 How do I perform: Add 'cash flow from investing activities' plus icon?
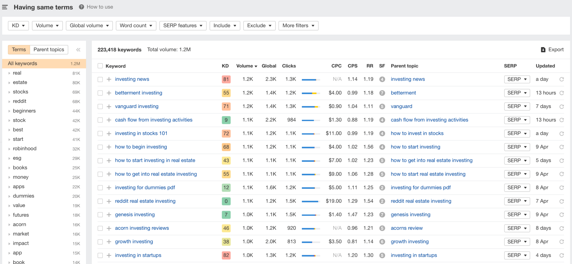tap(109, 120)
